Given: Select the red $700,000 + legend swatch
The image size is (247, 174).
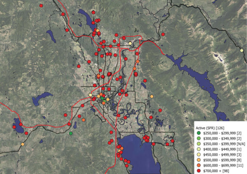Looking at the screenshot, I should tap(199, 169).
